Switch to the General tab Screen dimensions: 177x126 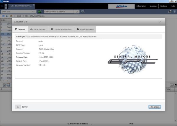[x=20, y=29]
